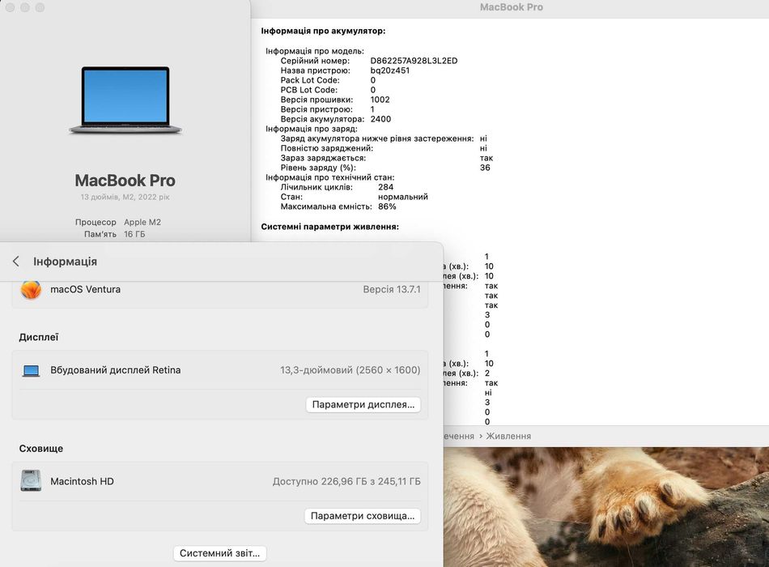Click the MacBook Pro window title

click(x=511, y=7)
